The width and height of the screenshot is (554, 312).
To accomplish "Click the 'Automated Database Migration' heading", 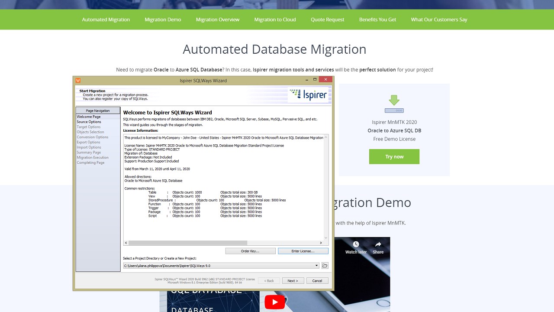I will pyautogui.click(x=274, y=49).
